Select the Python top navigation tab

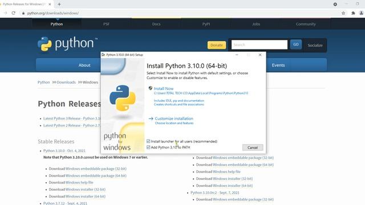(x=56, y=24)
